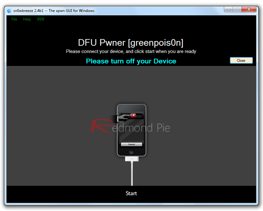Click the Cancel button on the phone screen
The image size is (263, 211).
coord(131,144)
